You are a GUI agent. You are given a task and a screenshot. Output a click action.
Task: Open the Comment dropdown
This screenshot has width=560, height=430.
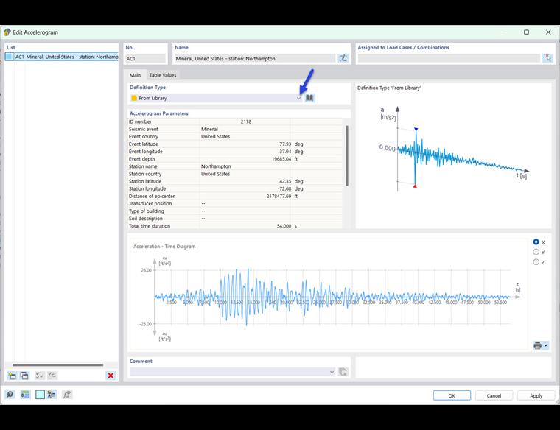(332, 372)
